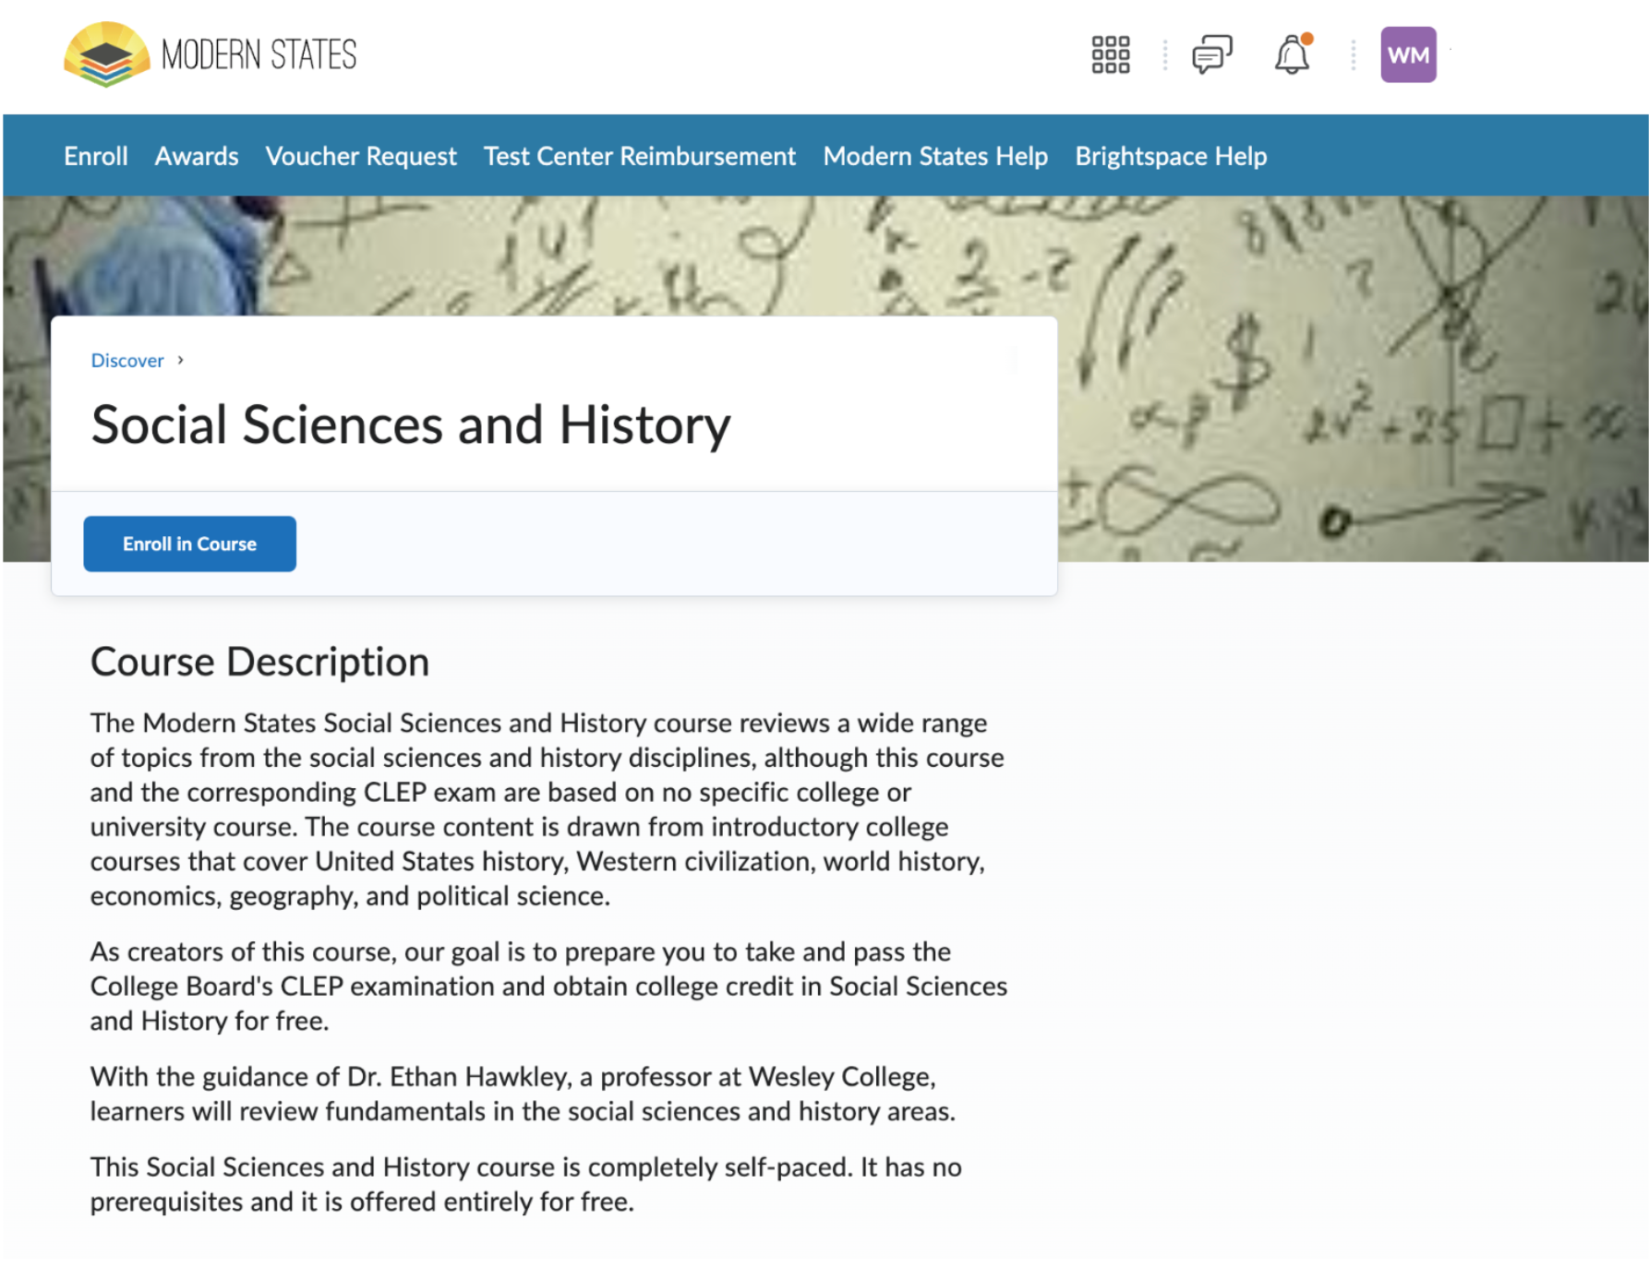Viewport: 1649px width, 1268px height.
Task: Click the paragraph about self-paced course
Action: [x=525, y=1184]
